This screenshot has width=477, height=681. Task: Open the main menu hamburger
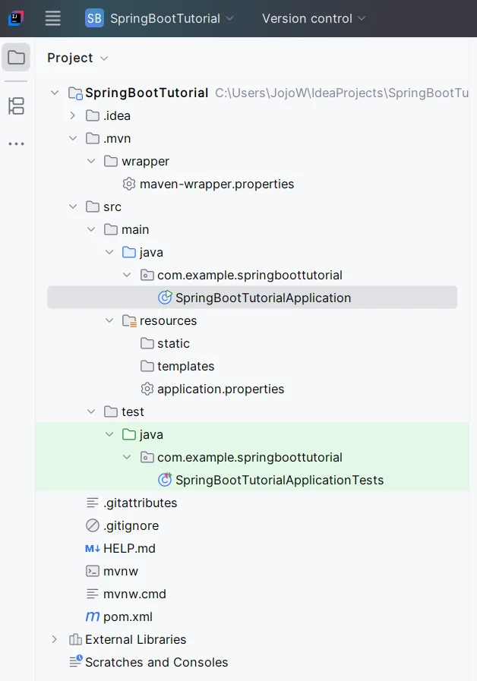coord(52,18)
